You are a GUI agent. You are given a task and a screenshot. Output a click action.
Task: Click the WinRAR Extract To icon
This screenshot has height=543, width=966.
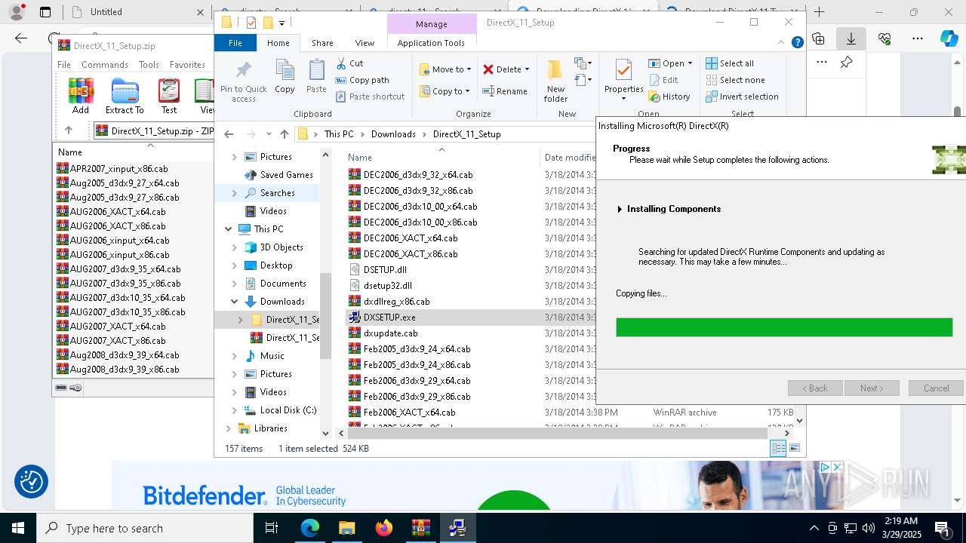point(125,96)
